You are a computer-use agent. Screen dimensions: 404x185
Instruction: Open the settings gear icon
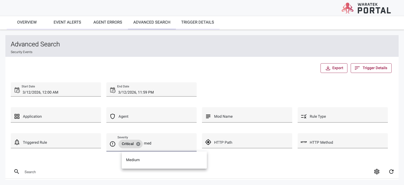point(377,172)
